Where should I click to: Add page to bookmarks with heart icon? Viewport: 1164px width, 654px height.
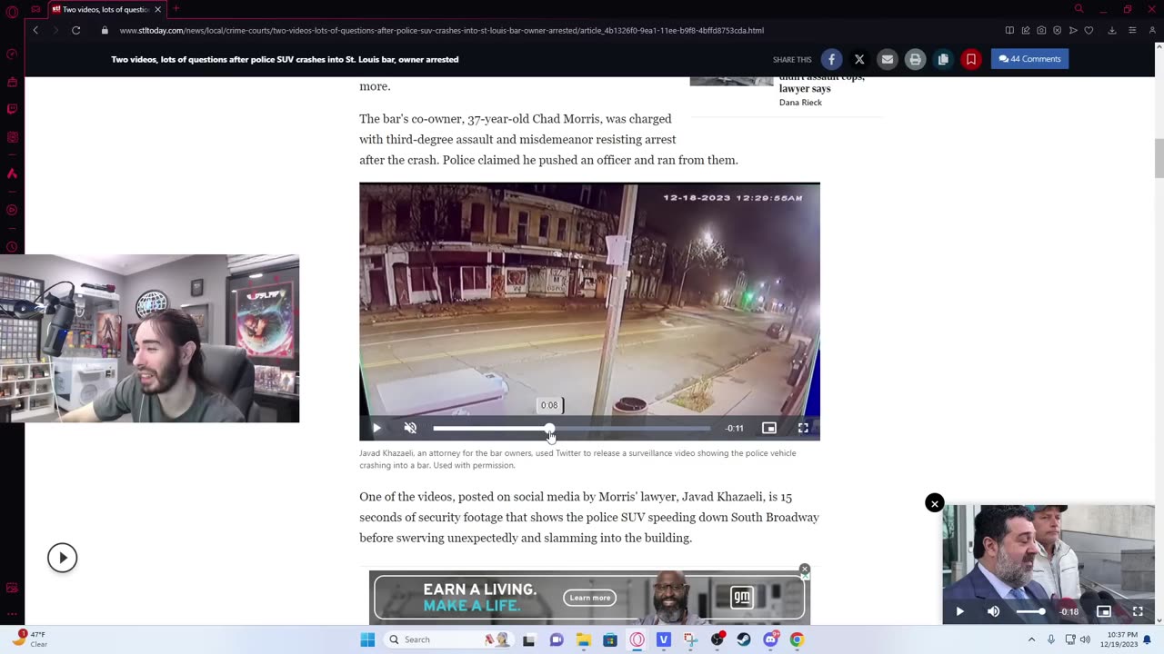[x=1089, y=30]
